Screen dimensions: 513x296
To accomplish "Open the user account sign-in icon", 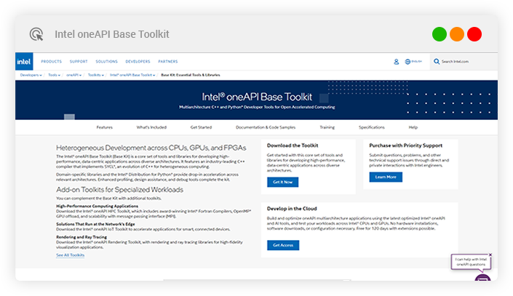I will (x=396, y=62).
